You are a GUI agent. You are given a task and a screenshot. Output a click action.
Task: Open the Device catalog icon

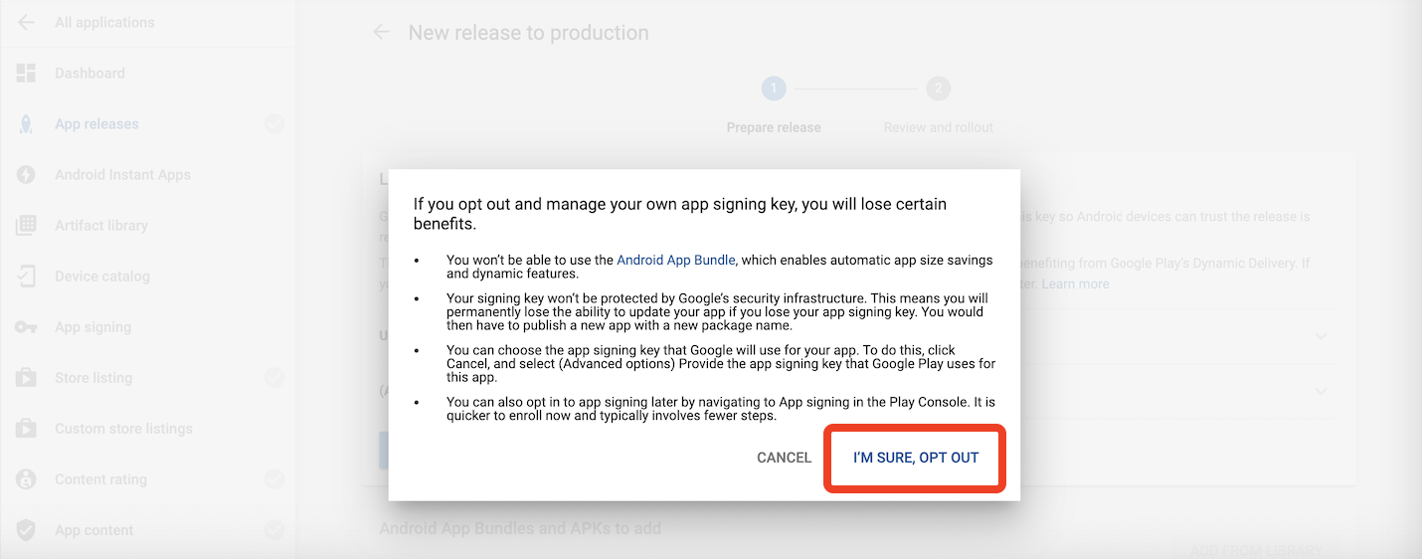tap(26, 277)
